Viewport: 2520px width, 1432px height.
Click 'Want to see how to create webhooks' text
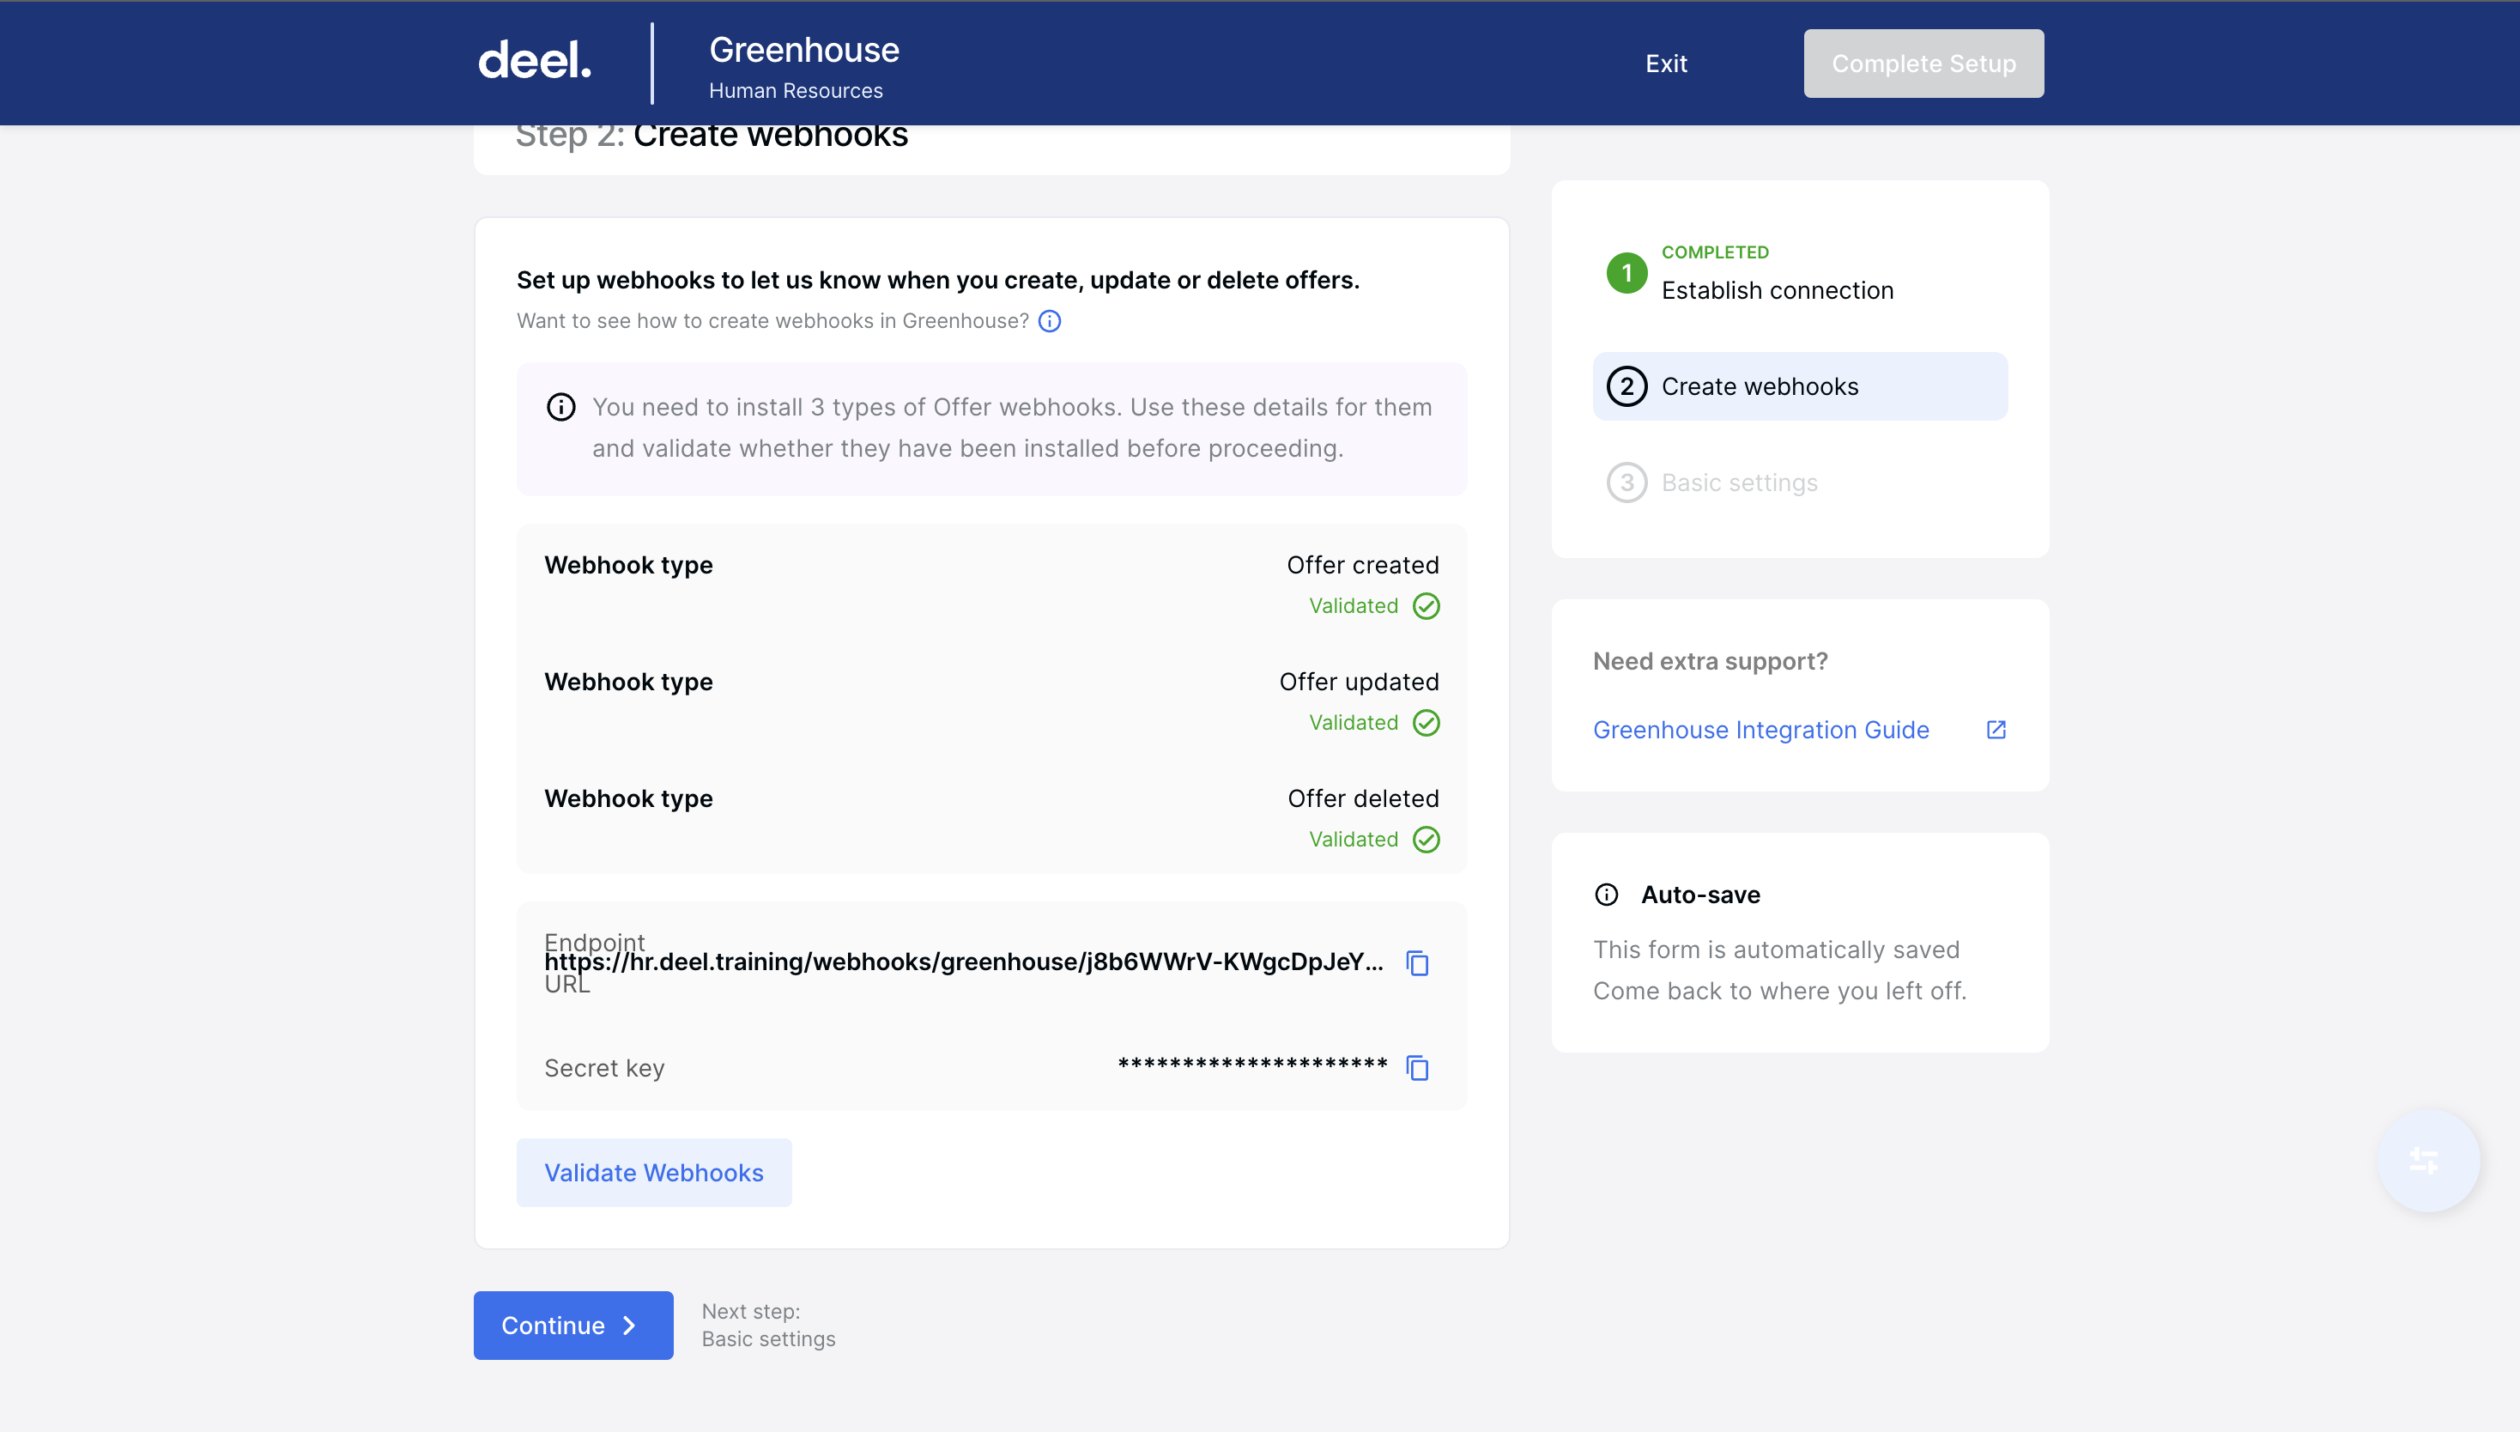772,322
